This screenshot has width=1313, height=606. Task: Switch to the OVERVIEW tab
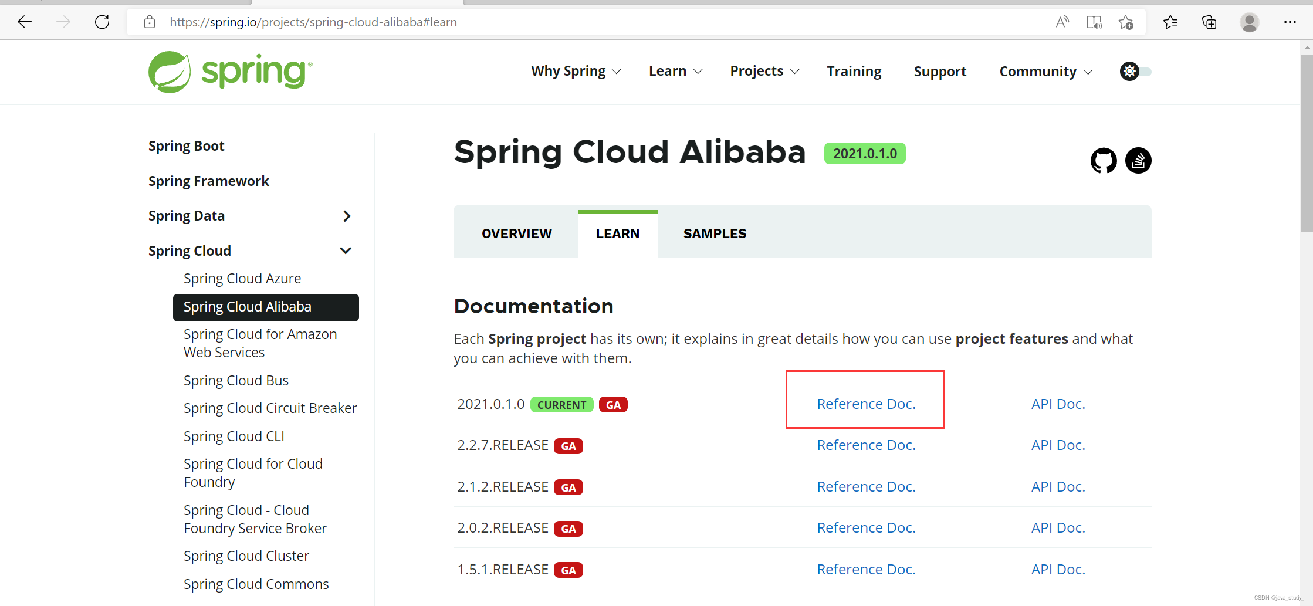coord(516,233)
